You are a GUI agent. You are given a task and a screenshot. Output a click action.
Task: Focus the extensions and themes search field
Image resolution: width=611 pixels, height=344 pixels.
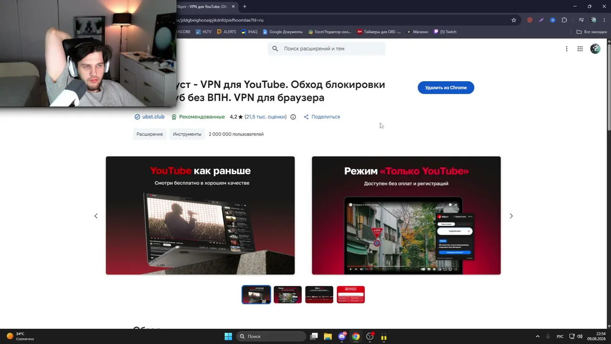(x=327, y=48)
